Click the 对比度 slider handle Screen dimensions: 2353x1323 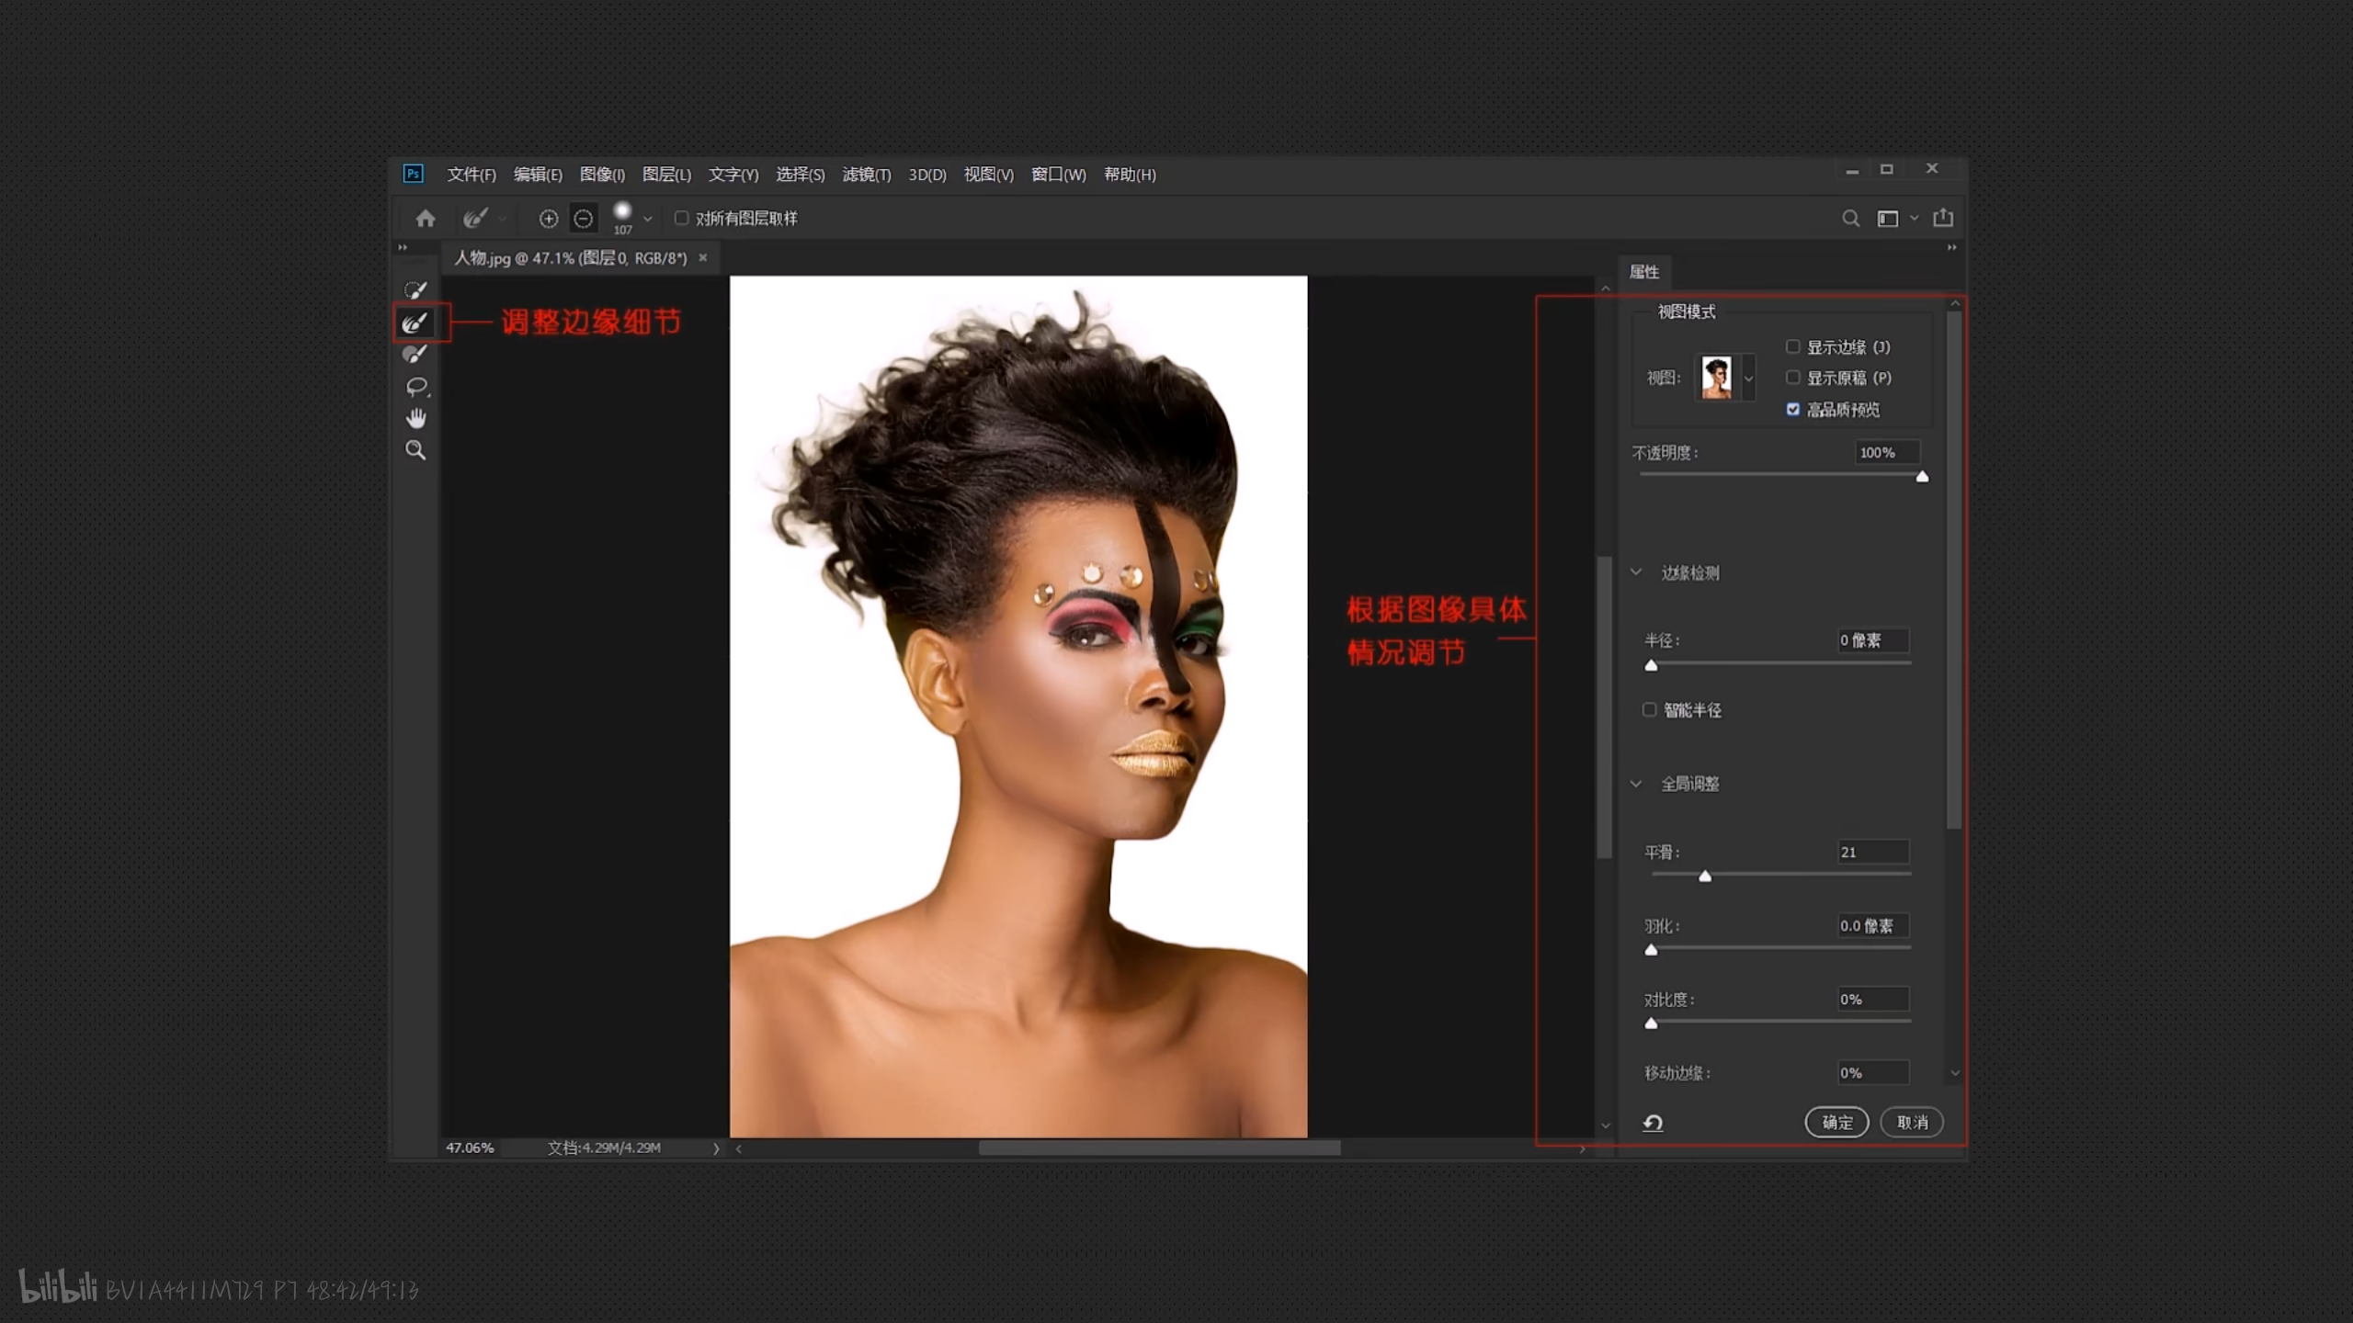1651,1023
